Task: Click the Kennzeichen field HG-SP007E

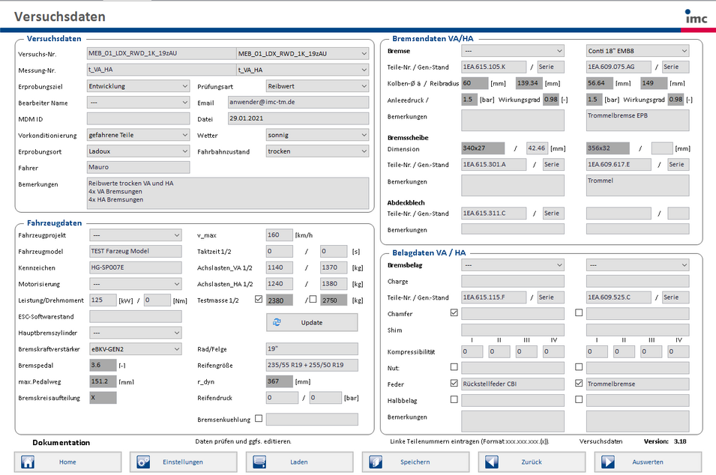Action: (x=135, y=267)
